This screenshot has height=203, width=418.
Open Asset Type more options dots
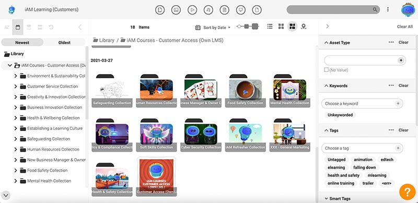coord(391,42)
